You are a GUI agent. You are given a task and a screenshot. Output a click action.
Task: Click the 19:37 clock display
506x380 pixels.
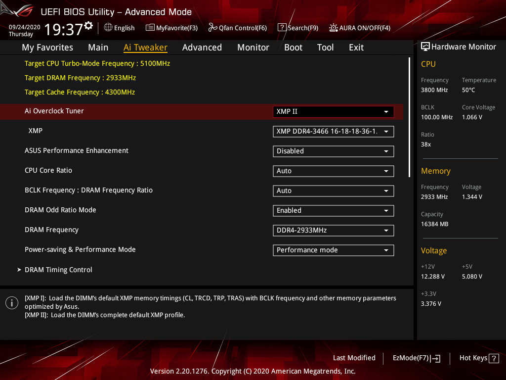click(64, 29)
